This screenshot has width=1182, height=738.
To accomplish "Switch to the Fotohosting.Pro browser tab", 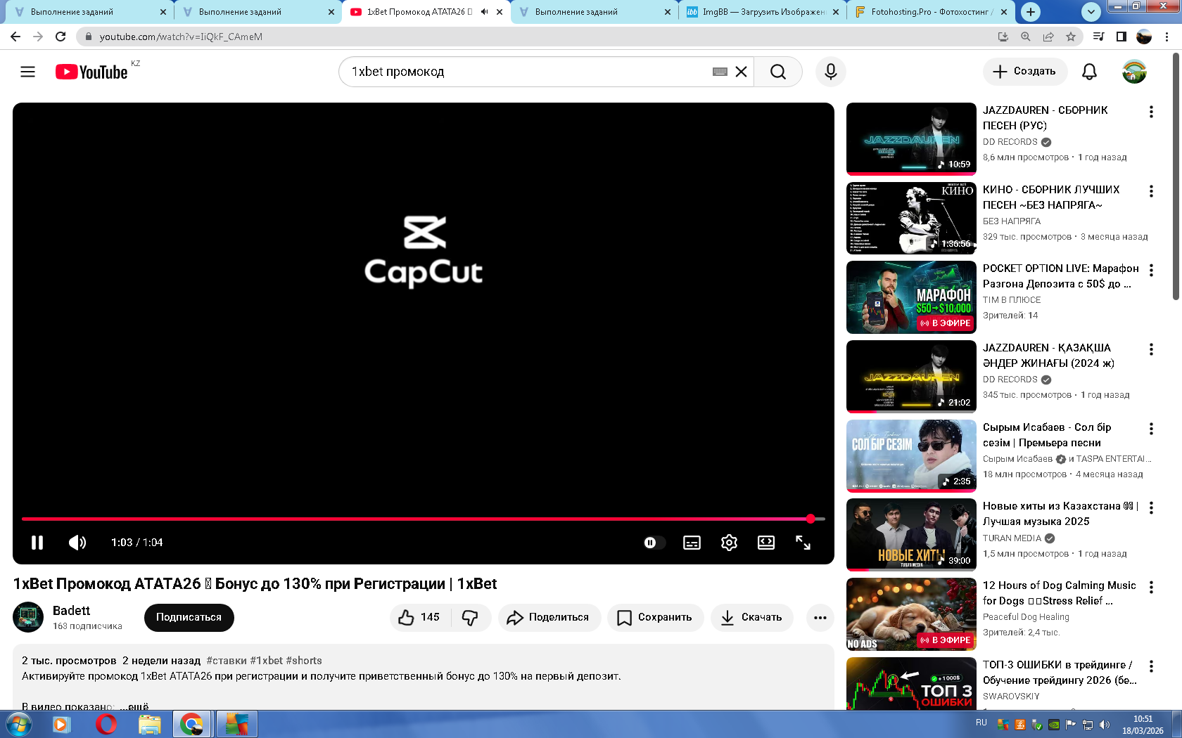I will coord(931,12).
